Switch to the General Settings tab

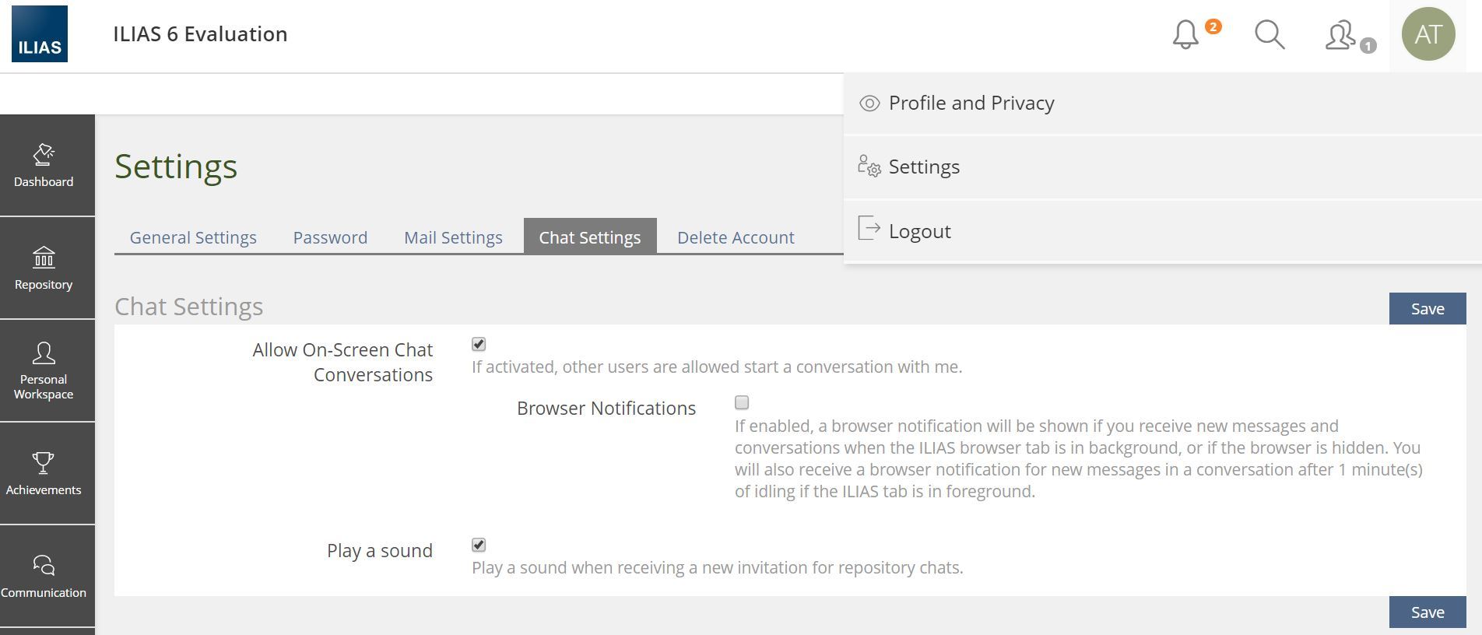click(193, 237)
